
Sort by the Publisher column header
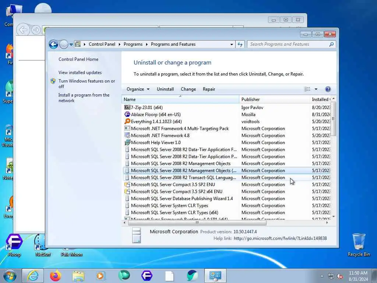point(274,99)
